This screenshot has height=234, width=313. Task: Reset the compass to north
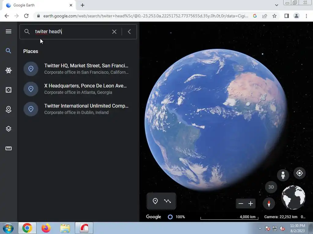(x=269, y=204)
